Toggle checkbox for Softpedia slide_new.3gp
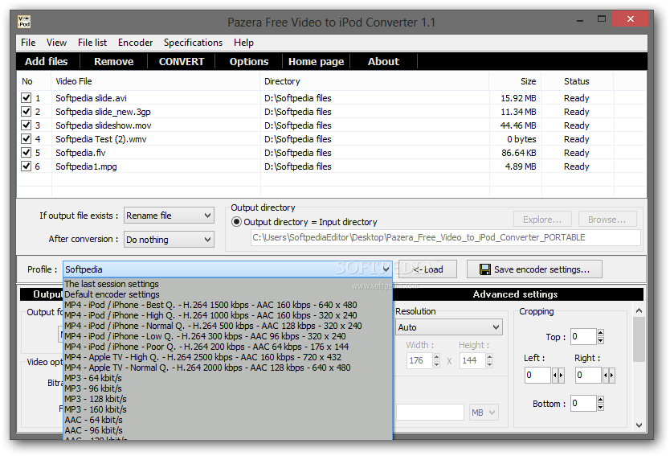This screenshot has height=456, width=670. click(26, 111)
